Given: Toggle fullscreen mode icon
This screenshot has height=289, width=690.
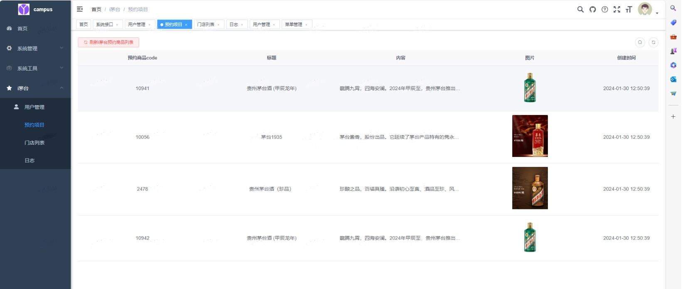Looking at the screenshot, I should tap(617, 9).
